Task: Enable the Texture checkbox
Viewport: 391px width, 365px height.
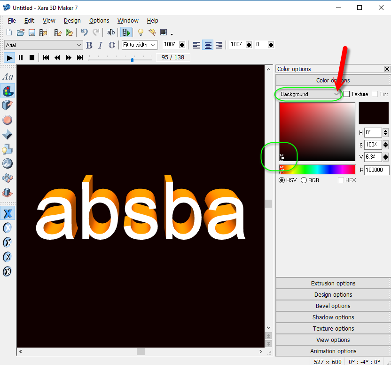Action: point(347,94)
